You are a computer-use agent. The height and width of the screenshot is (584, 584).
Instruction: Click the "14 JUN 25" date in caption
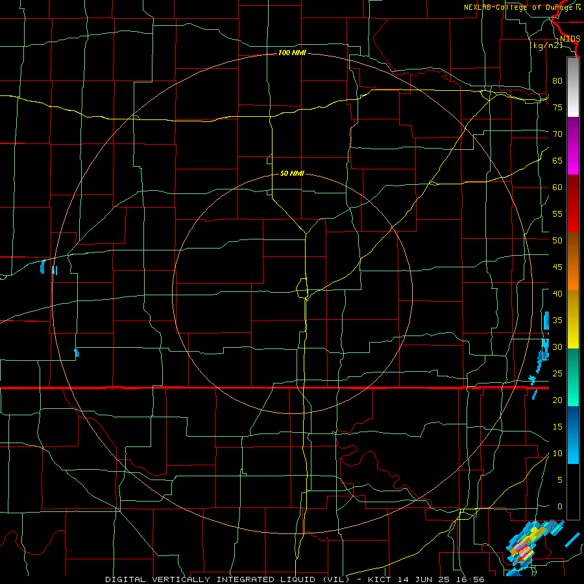point(424,579)
